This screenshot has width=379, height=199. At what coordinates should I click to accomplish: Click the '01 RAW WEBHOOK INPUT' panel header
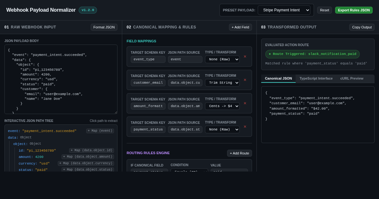coord(30,27)
